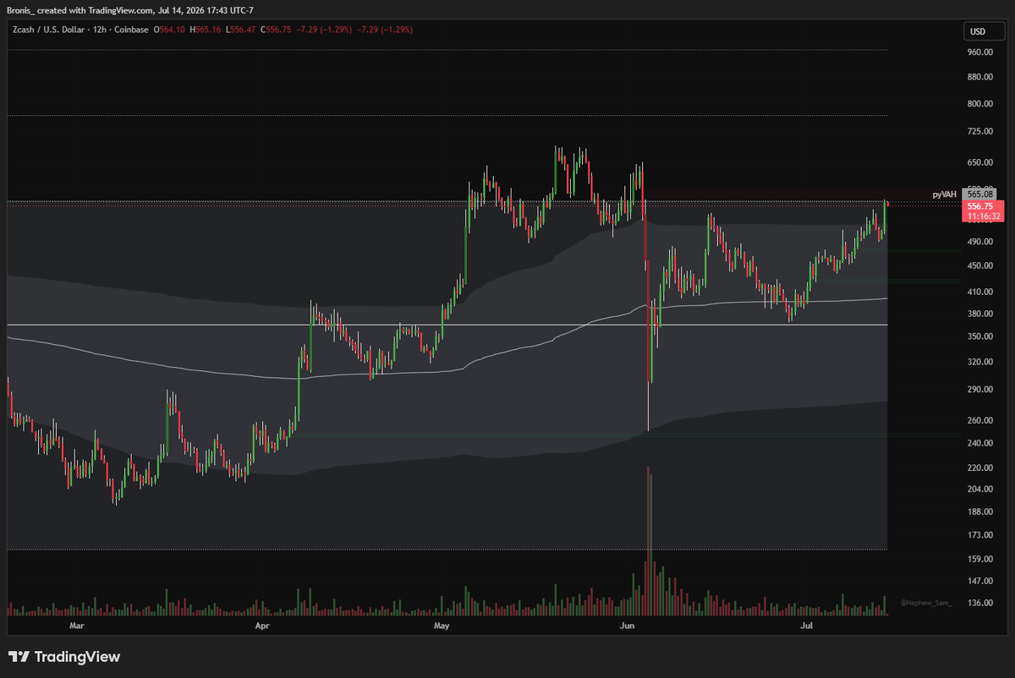Click the 173.00 price axis label
The width and height of the screenshot is (1015, 678).
coord(979,536)
